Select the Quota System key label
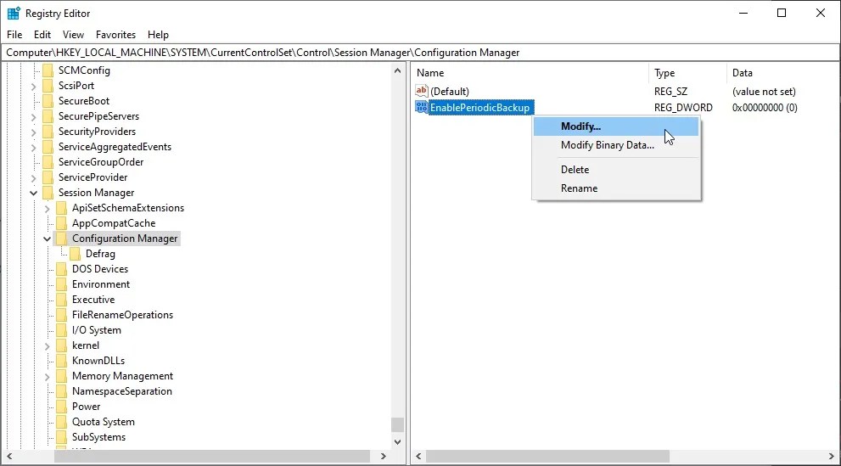 104,422
